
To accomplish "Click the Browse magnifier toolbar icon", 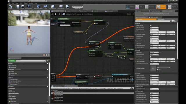I will [22, 6].
